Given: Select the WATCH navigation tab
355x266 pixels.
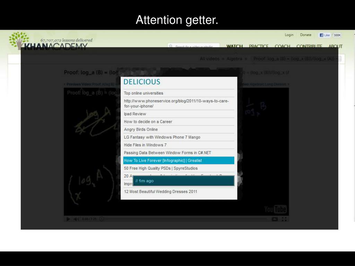Looking at the screenshot, I should [235, 46].
